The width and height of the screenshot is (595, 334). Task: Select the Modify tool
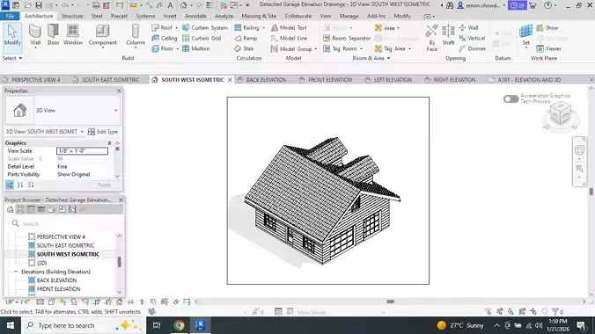12,35
